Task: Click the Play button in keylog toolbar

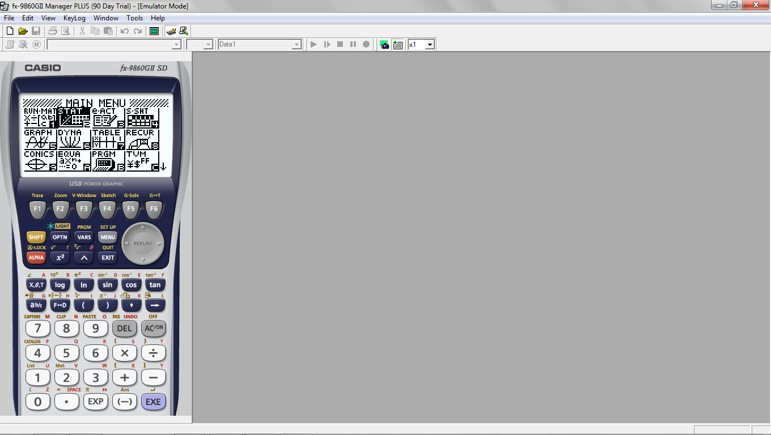Action: click(314, 44)
